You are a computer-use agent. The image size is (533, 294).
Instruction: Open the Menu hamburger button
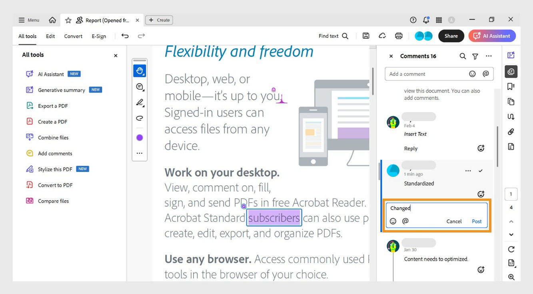click(29, 20)
